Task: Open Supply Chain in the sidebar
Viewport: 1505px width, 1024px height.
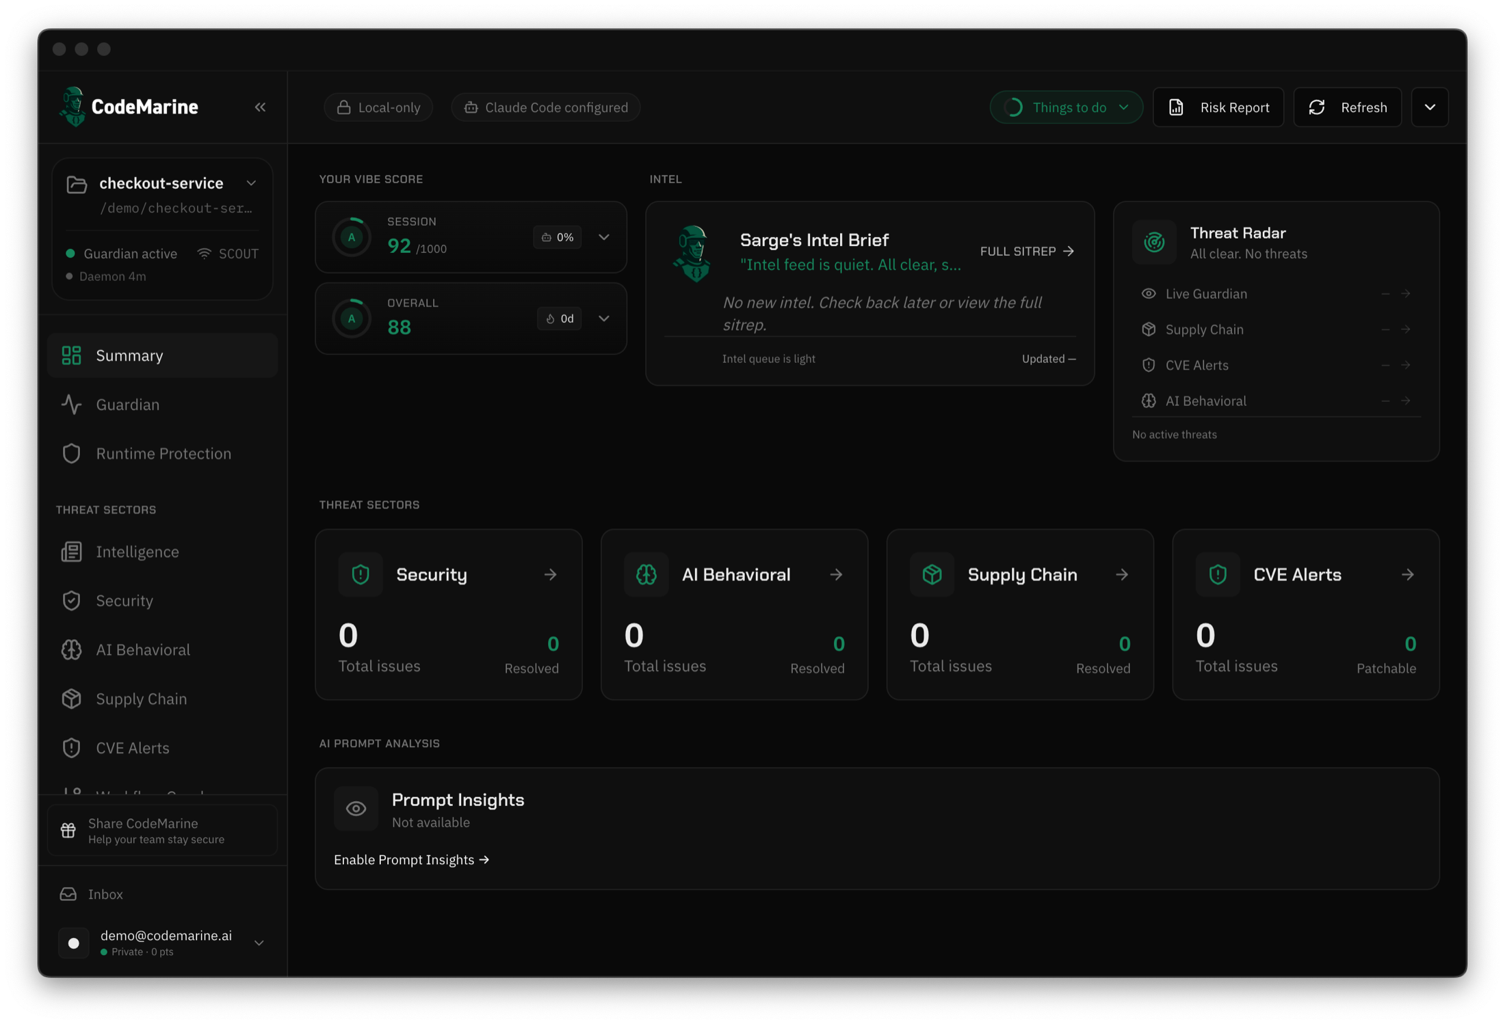Action: click(162, 699)
